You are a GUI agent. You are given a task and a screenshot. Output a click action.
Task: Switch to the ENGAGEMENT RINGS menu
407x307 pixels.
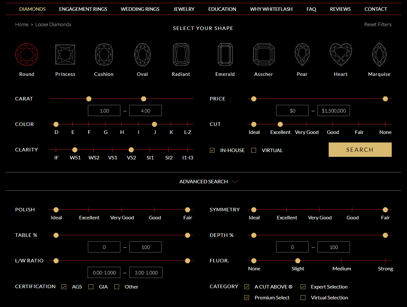(x=83, y=9)
